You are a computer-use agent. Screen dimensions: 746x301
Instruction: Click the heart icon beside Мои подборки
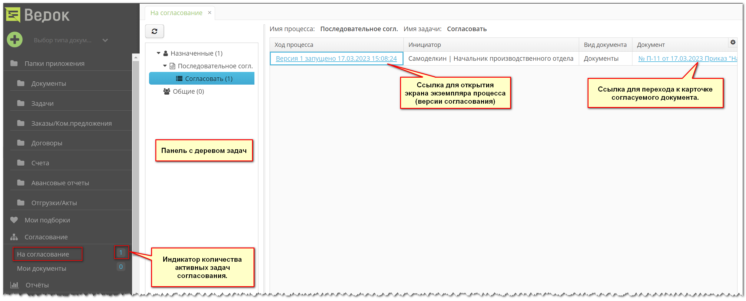pyautogui.click(x=14, y=220)
